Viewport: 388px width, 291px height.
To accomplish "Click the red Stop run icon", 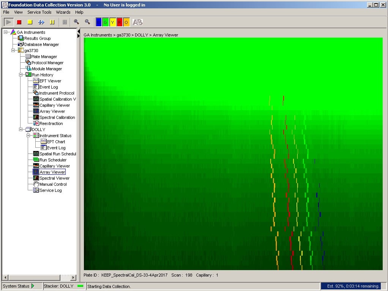I will point(19,22).
